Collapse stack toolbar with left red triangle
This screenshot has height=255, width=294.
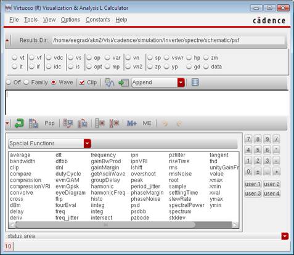click(x=7, y=123)
